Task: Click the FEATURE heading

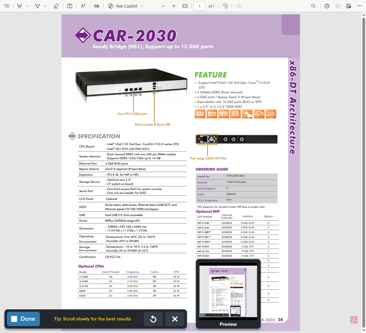Action: [211, 75]
